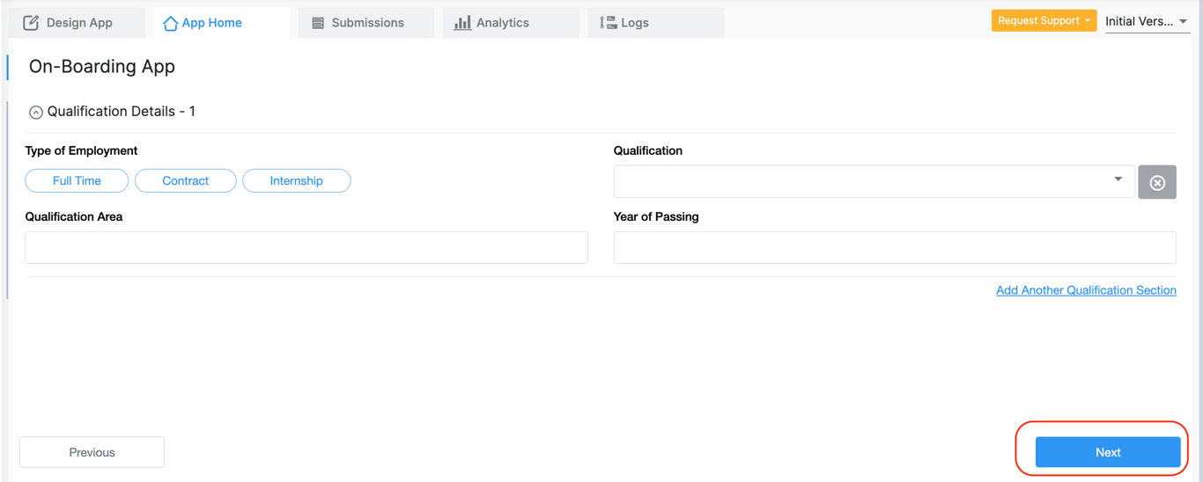Screen dimensions: 1203x482
Task: Open the Qualification dropdown
Action: point(874,180)
